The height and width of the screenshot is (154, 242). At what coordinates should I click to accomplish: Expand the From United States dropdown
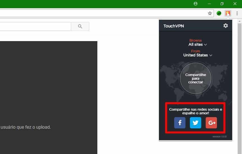(x=198, y=55)
